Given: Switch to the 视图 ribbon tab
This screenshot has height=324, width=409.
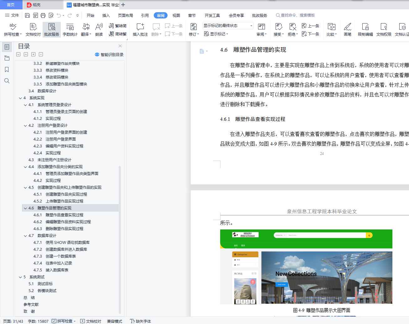Looking at the screenshot, I should click(x=176, y=15).
